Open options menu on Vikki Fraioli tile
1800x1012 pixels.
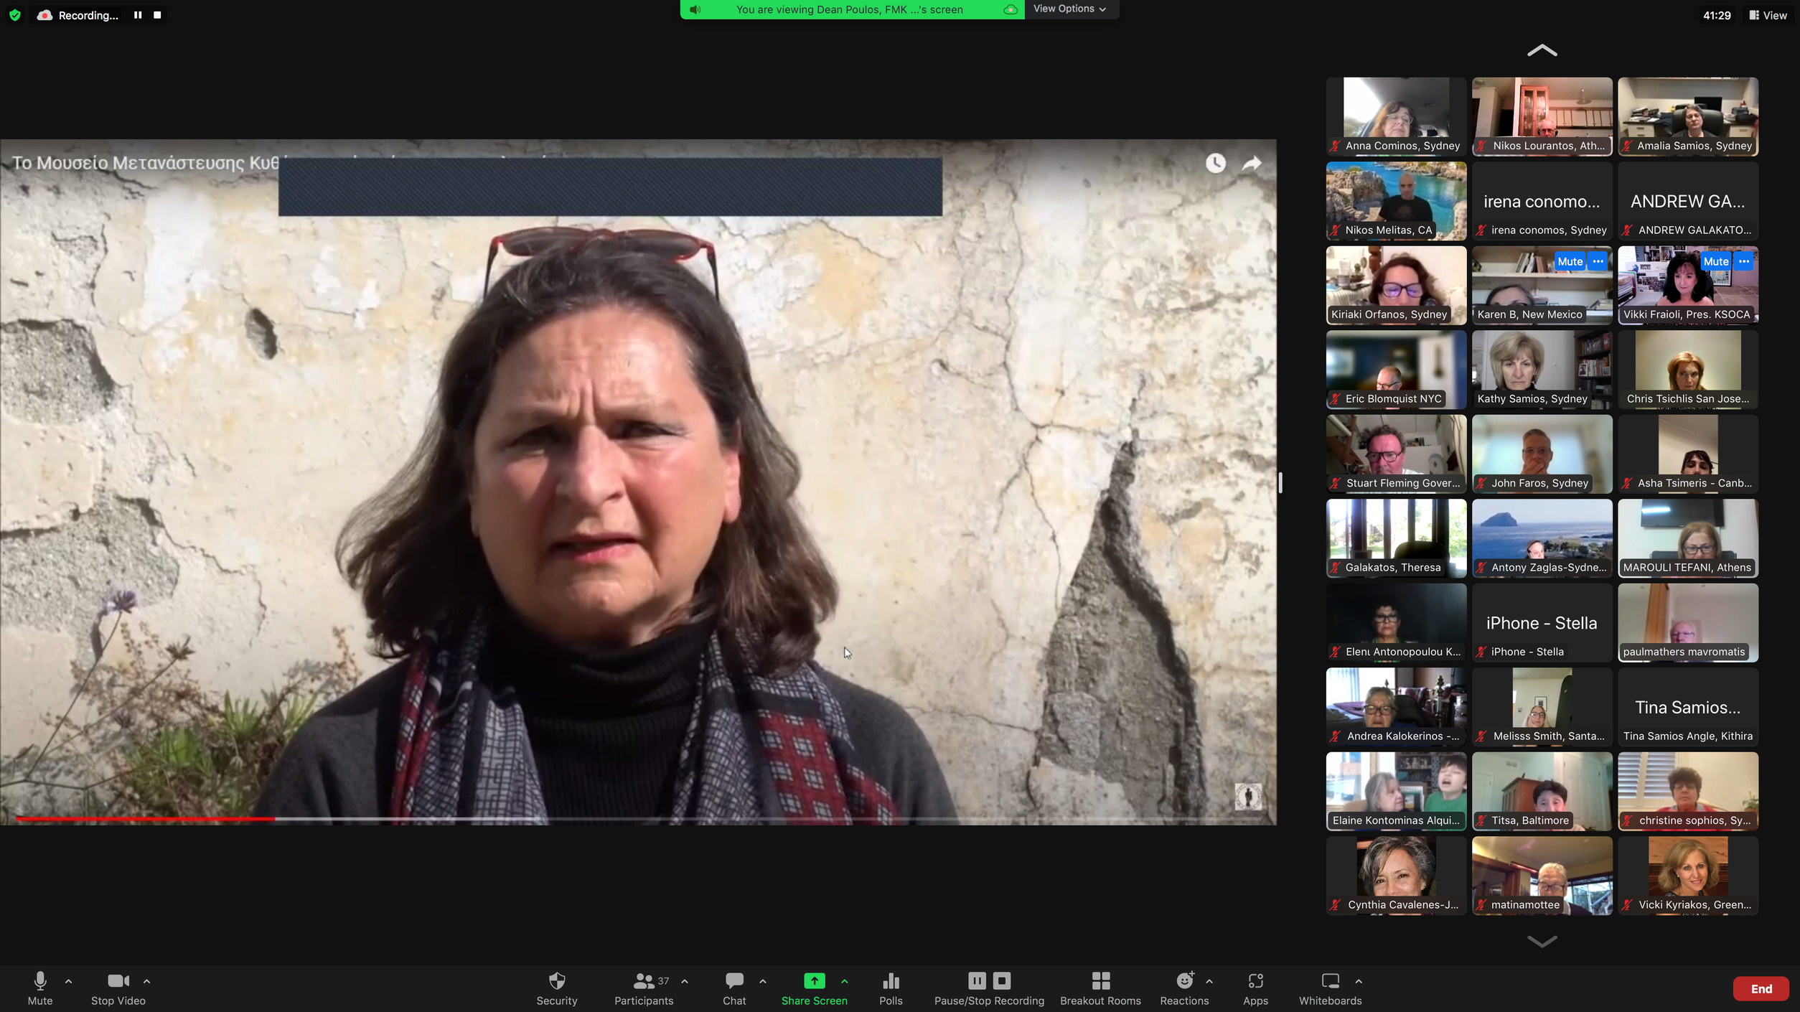(1744, 261)
